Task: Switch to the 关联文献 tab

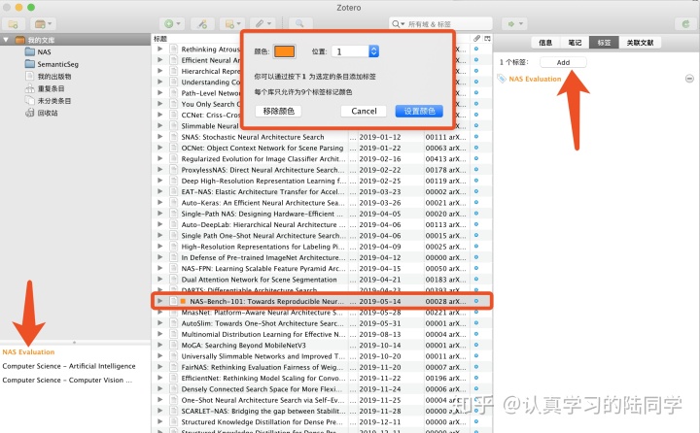Action: (x=640, y=43)
